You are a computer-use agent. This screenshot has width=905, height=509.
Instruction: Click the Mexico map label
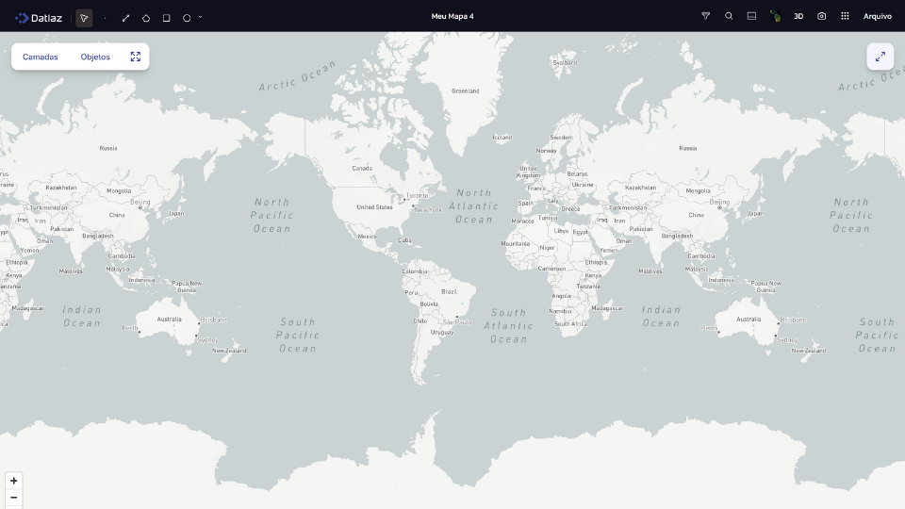[367, 236]
